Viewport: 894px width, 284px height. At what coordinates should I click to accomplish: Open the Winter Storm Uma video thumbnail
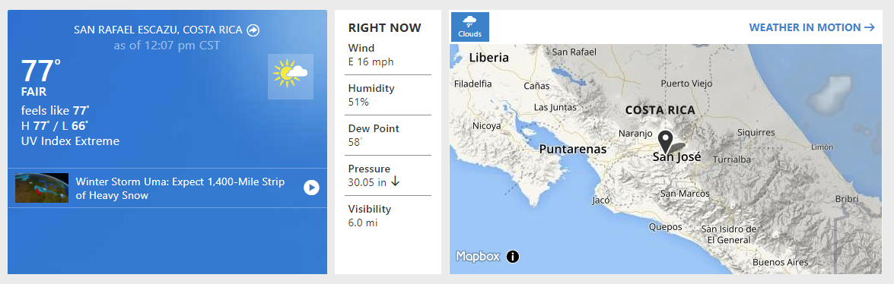[x=42, y=188]
